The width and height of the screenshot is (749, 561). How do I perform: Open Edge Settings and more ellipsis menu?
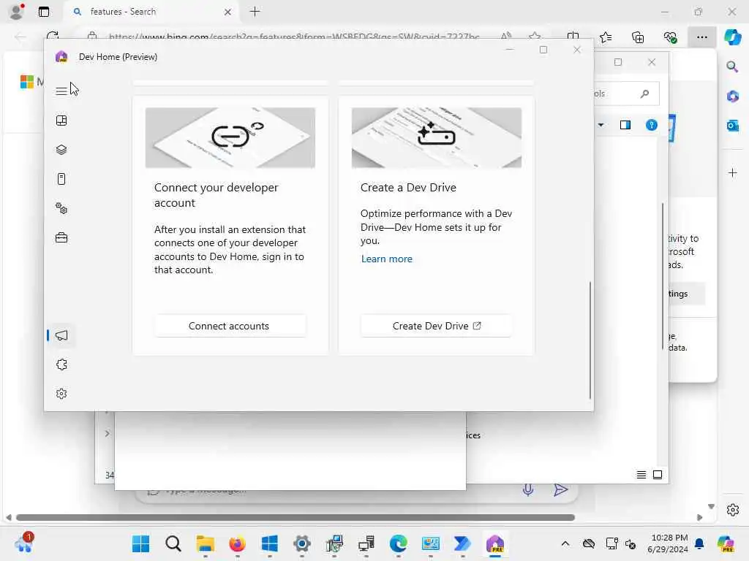coord(701,37)
